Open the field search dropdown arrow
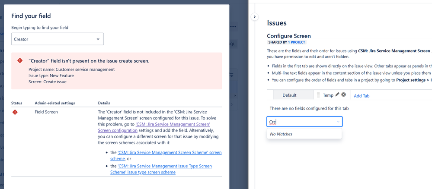 tap(338, 122)
